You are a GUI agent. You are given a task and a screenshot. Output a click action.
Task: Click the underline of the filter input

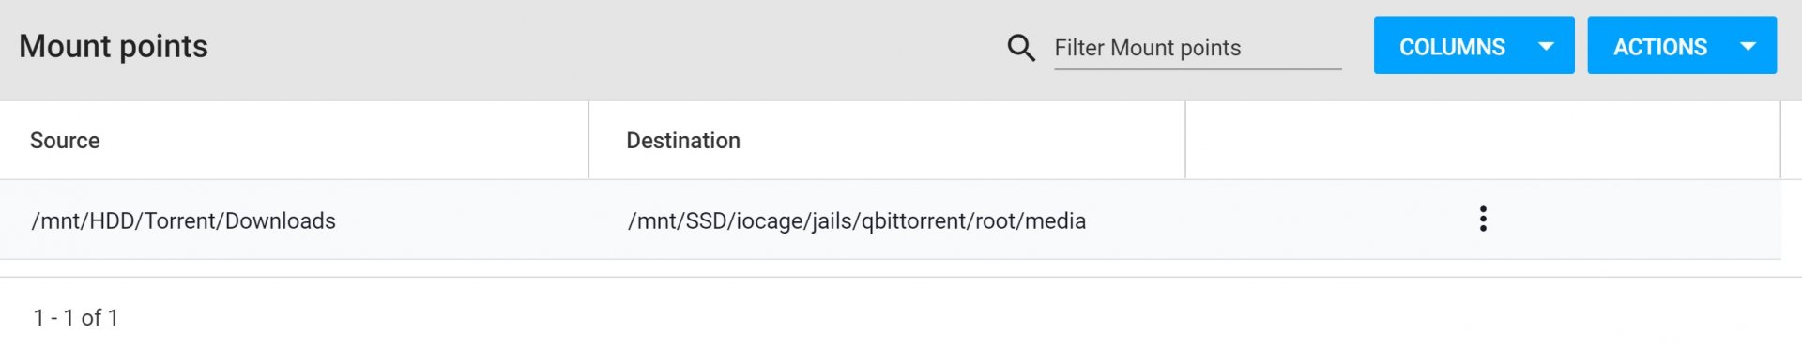[1198, 69]
